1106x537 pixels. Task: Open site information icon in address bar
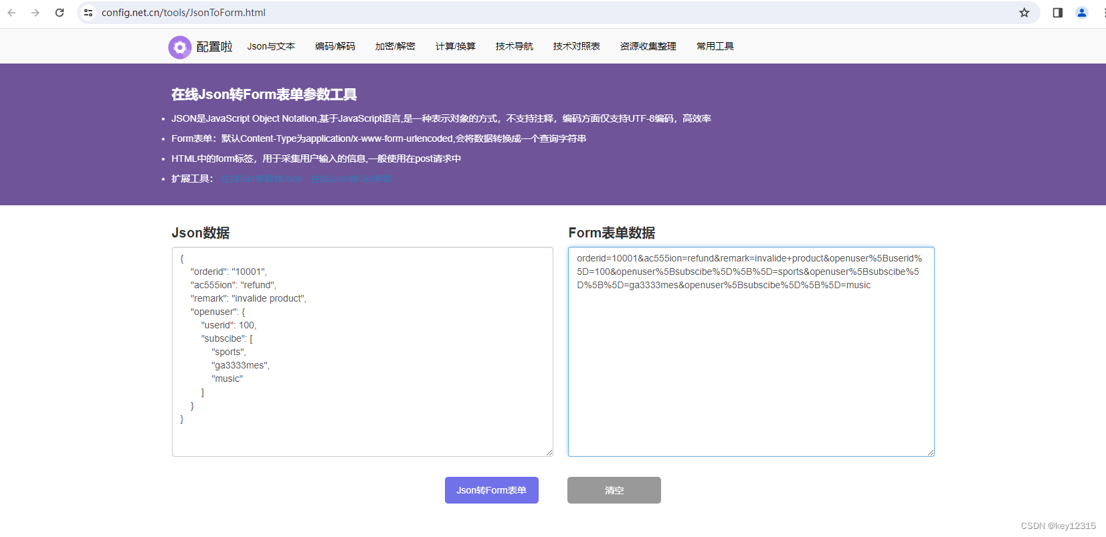point(88,13)
